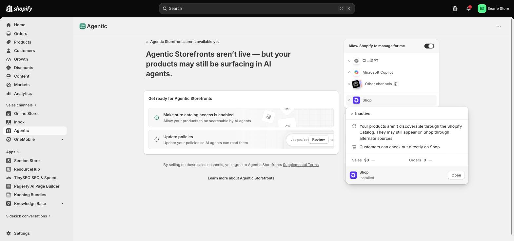514x241 pixels.
Task: Open the Shop app via Open button
Action: [x=456, y=175]
